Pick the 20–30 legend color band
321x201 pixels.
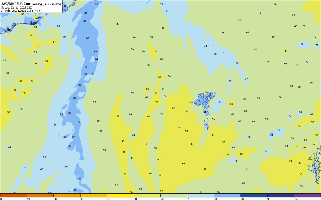[67, 195]
